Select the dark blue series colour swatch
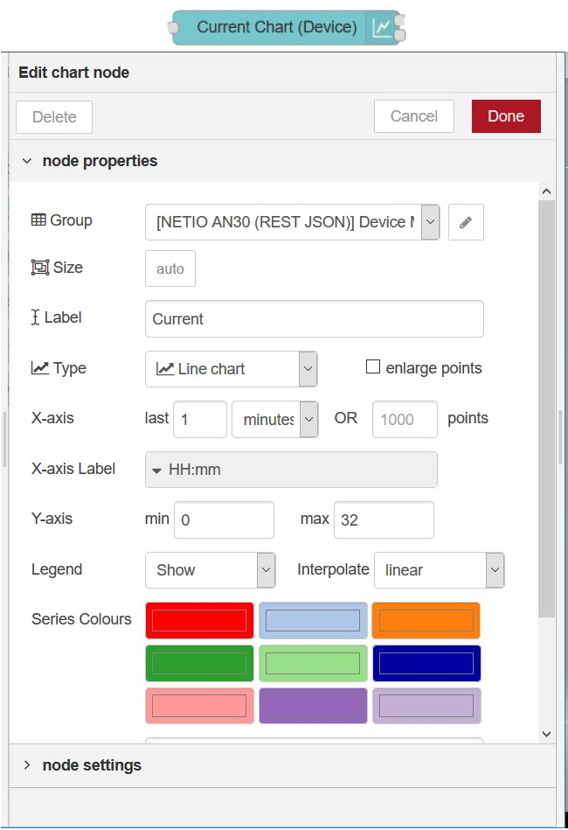 [x=426, y=663]
